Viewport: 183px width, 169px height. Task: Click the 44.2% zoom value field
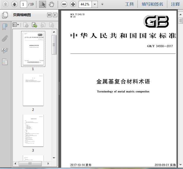click(85, 4)
